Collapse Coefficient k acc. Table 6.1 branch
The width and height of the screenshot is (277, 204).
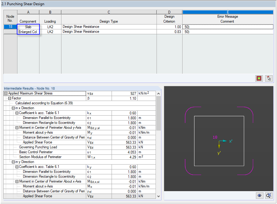click(x=17, y=113)
